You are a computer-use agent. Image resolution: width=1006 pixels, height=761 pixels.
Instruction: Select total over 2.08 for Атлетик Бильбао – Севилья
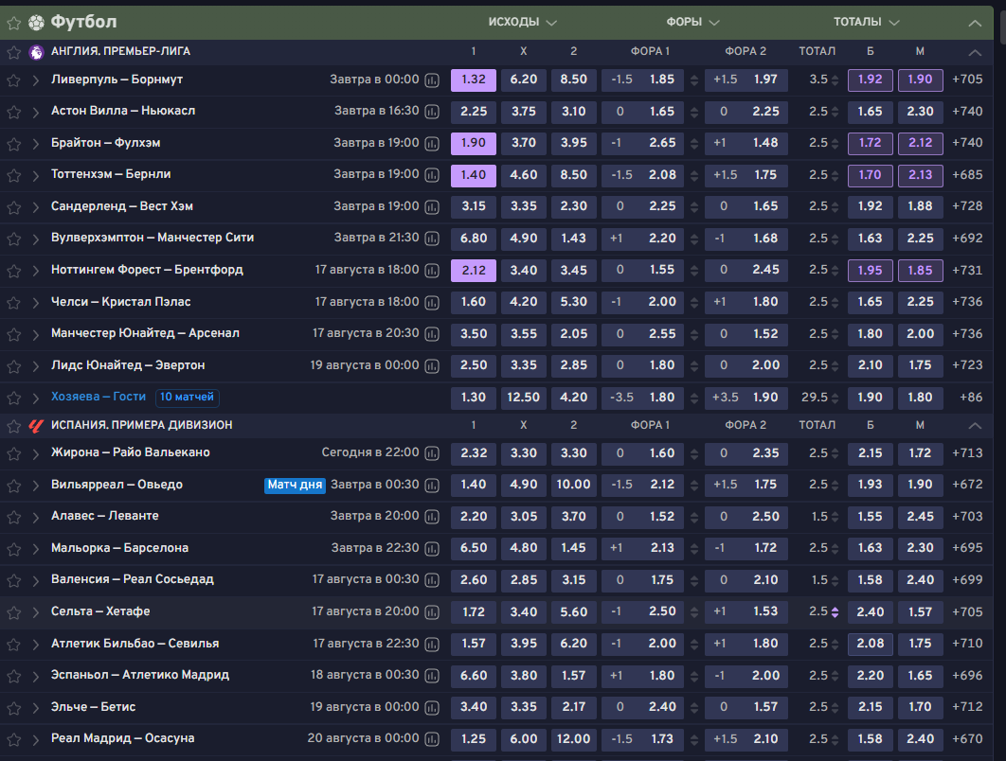[870, 644]
